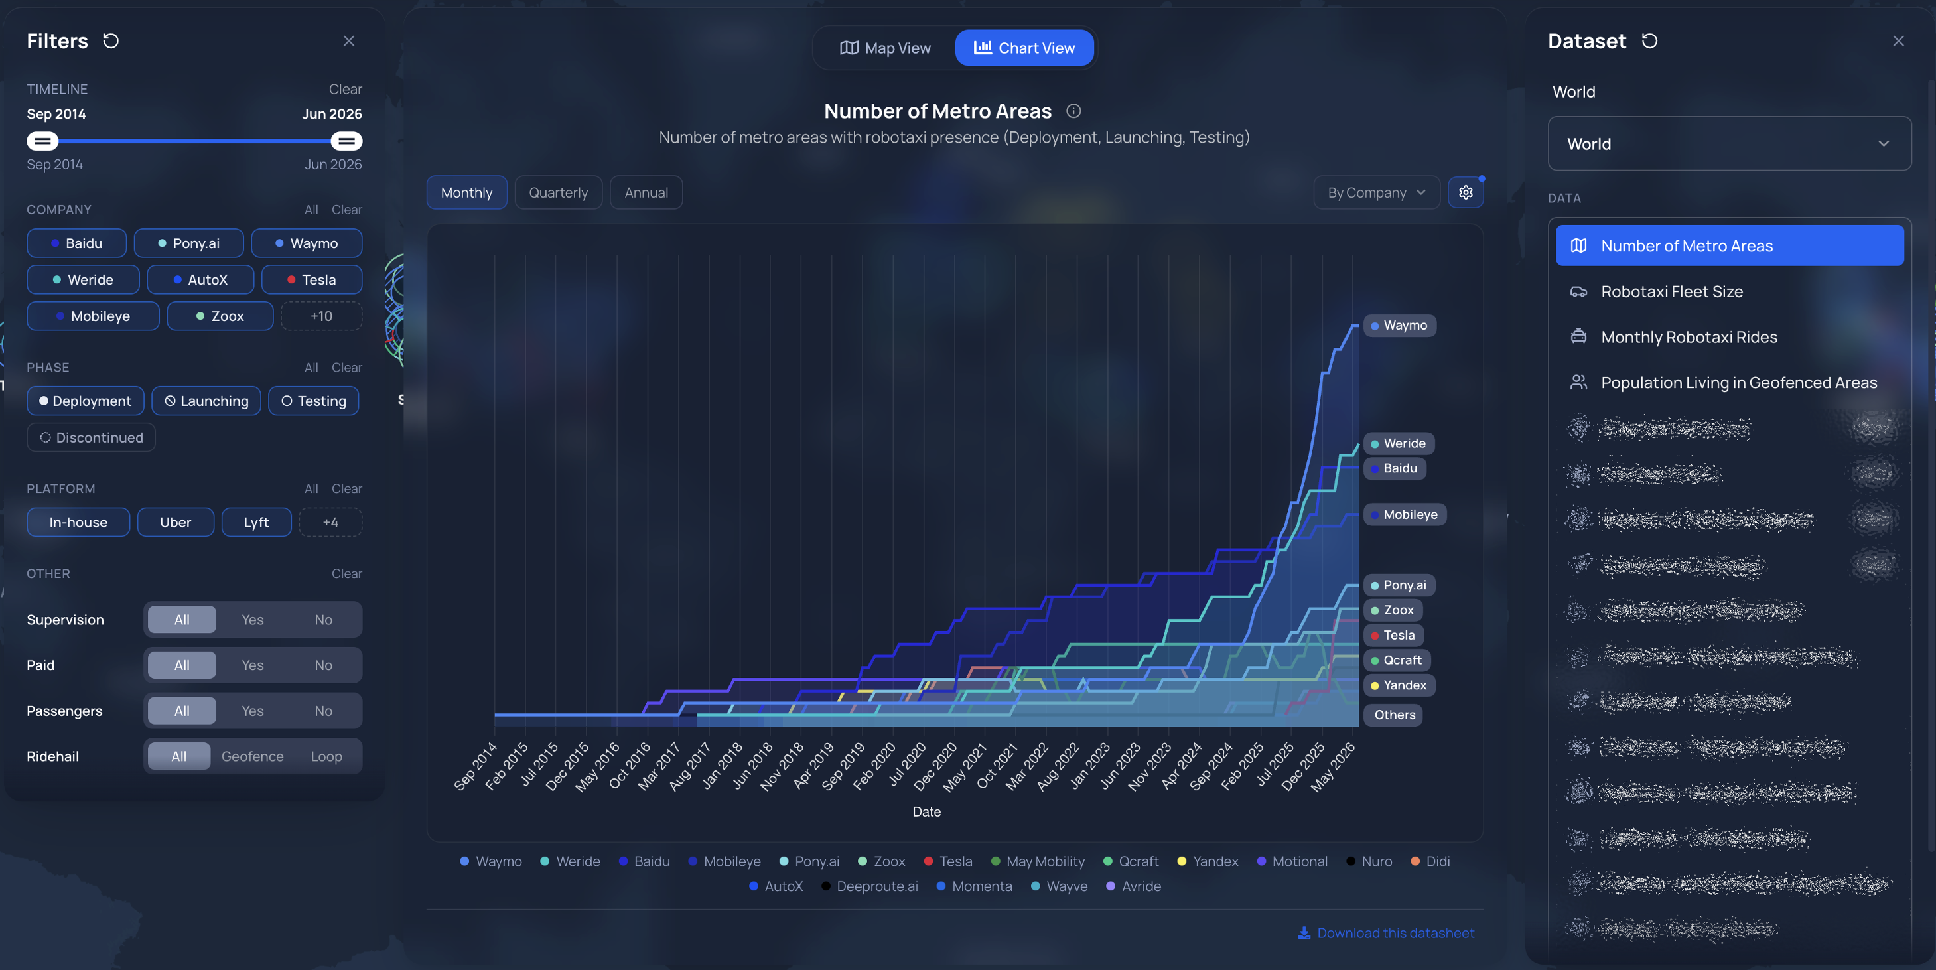Screen dimensions: 1936x970
Task: Toggle the Deployment phase filter
Action: (86, 401)
